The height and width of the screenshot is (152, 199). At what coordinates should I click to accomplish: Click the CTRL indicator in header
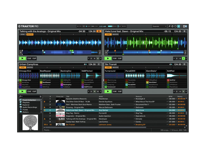click(x=79, y=27)
